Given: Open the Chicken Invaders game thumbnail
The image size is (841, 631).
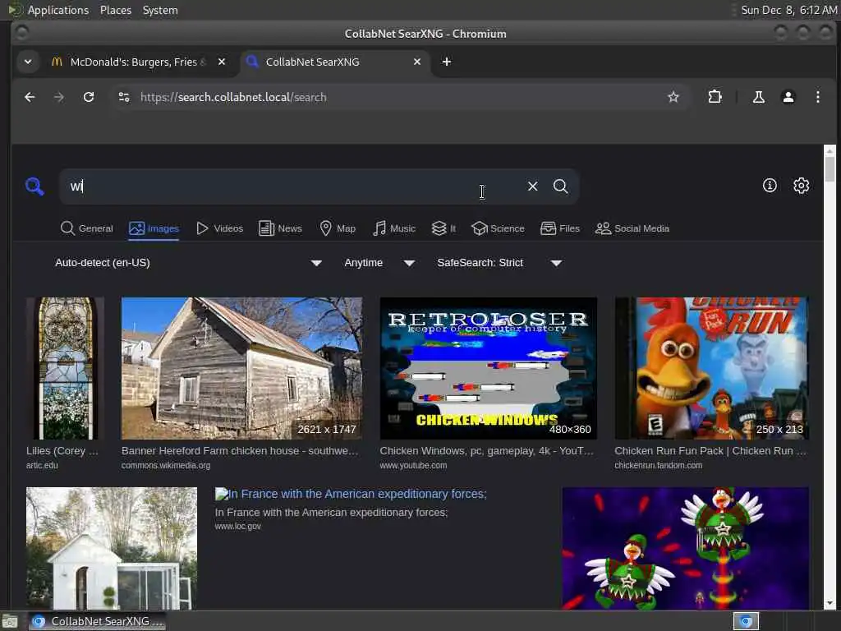Looking at the screenshot, I should [x=686, y=548].
